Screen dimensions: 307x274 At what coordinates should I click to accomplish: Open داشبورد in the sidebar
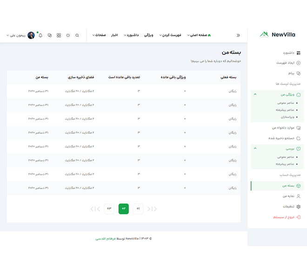point(292,53)
